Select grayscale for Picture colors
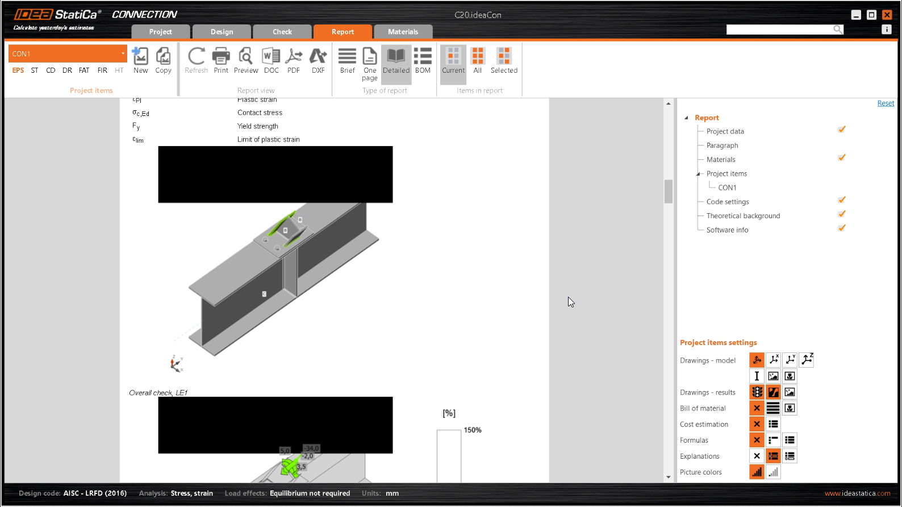This screenshot has height=507, width=902. (773, 472)
